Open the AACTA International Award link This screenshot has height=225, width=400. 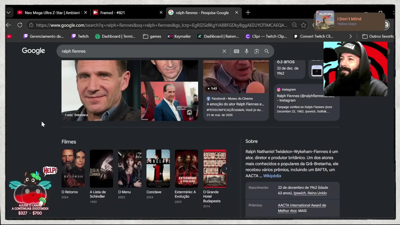click(x=302, y=208)
